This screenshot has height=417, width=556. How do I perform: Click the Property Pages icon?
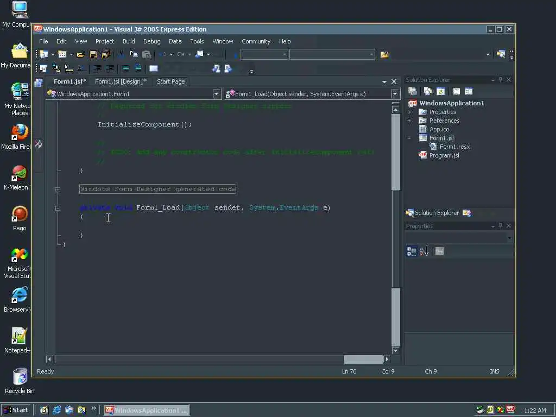tap(440, 251)
